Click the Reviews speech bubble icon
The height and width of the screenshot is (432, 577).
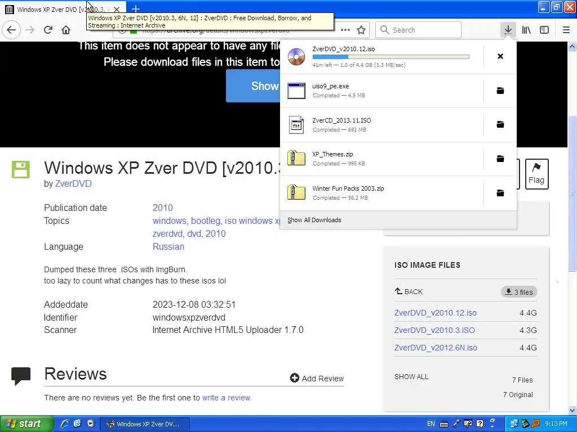point(21,376)
